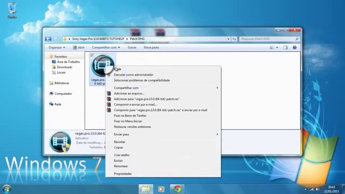Expand the address bar history dropdown

229,39
